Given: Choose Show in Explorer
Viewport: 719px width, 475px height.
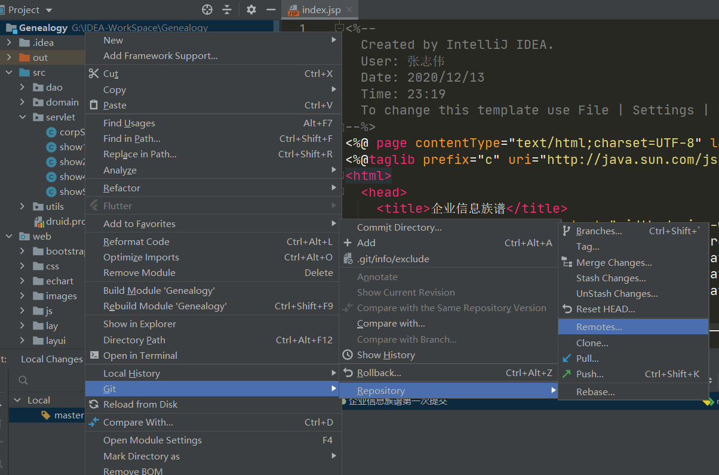Looking at the screenshot, I should (x=213, y=324).
